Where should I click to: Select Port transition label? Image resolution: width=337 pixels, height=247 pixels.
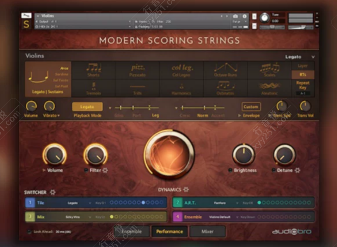136,116
